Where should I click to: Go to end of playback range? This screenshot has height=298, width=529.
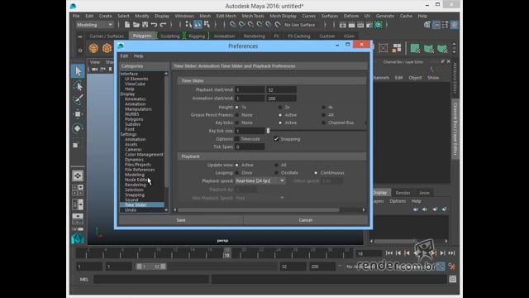452,253
